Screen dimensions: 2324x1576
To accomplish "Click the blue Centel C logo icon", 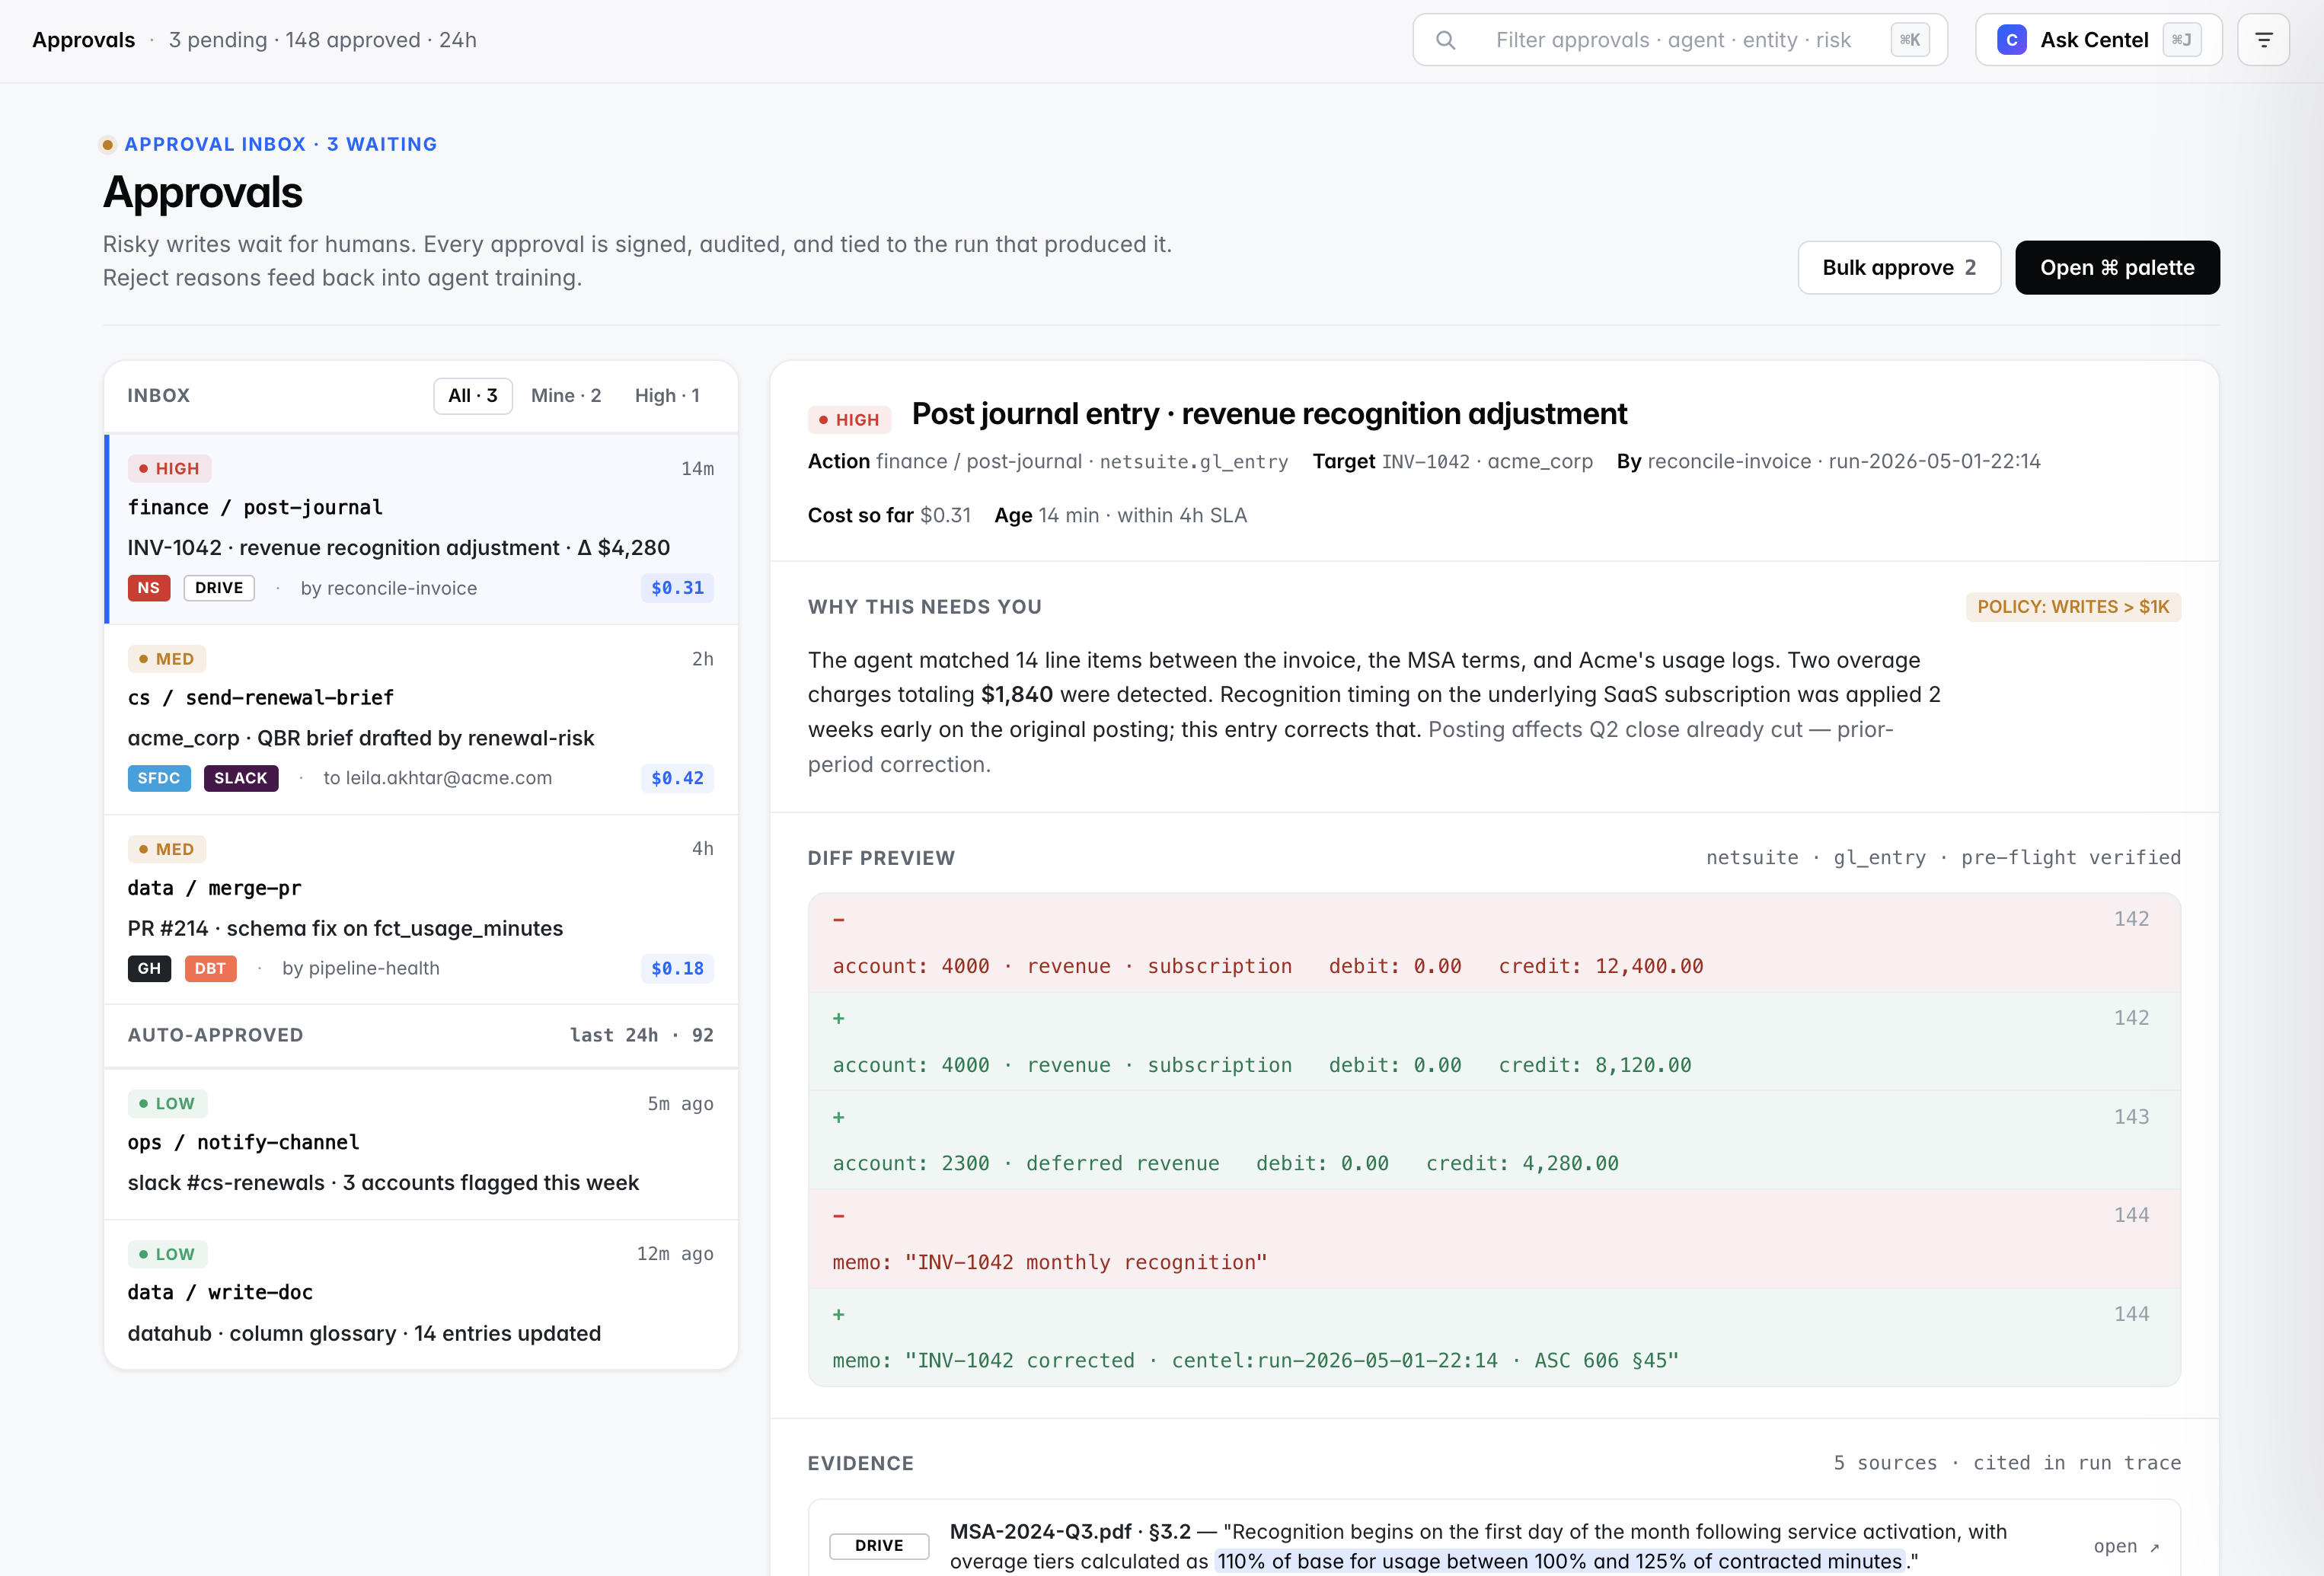I will pyautogui.click(x=2011, y=40).
